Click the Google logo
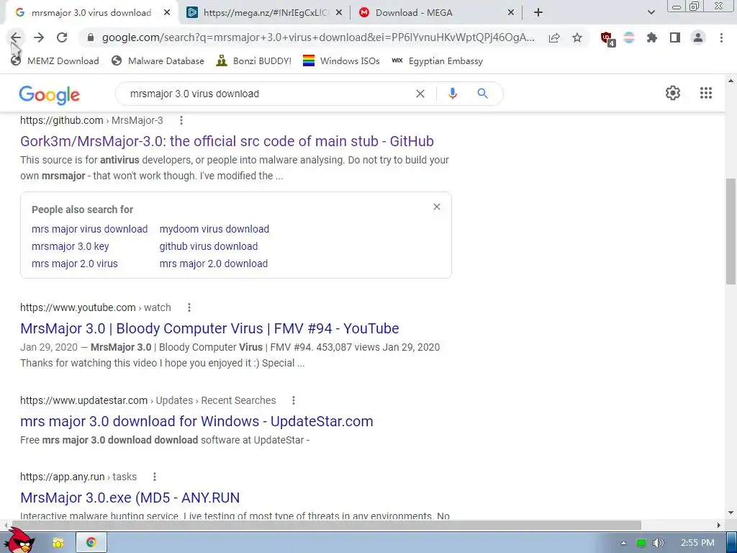Viewport: 737px width, 553px height. [x=50, y=94]
